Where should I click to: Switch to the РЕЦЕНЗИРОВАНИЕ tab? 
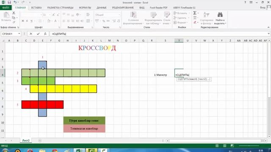click(123, 8)
